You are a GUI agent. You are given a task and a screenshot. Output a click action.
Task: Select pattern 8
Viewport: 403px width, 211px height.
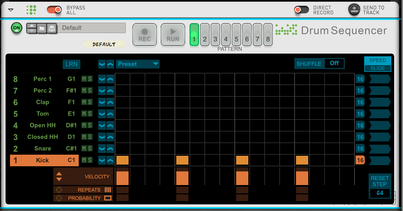pos(268,35)
